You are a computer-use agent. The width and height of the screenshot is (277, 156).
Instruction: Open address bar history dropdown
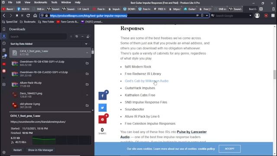(x=207, y=16)
